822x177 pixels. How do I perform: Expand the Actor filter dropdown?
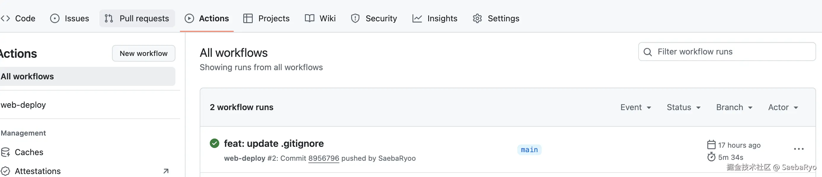coord(783,107)
